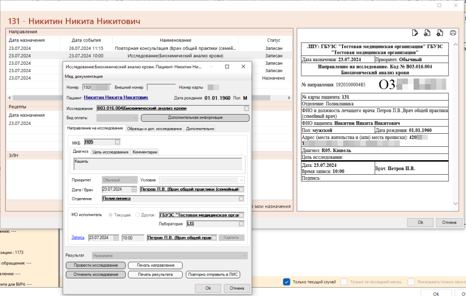Select the Диагноз sub-tab
The image size is (466, 296).
tap(81, 151)
